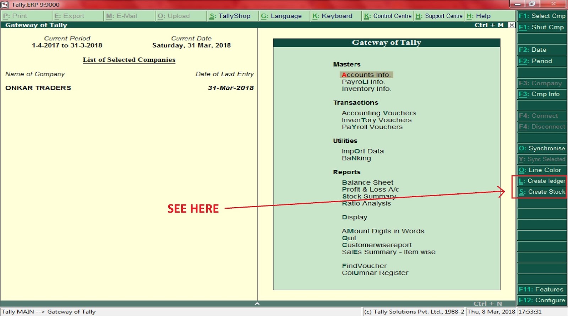This screenshot has width=568, height=316.
Task: Open the Balance Sheet report
Action: tap(368, 182)
